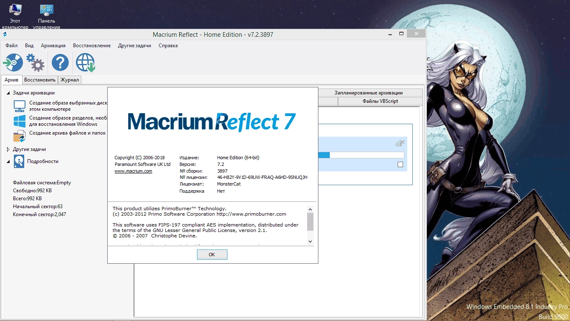Expand the Другие задачи section
570x321 pixels.
[x=8, y=149]
